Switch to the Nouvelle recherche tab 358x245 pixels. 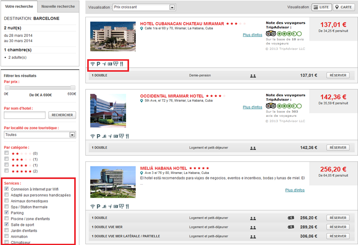pos(58,7)
